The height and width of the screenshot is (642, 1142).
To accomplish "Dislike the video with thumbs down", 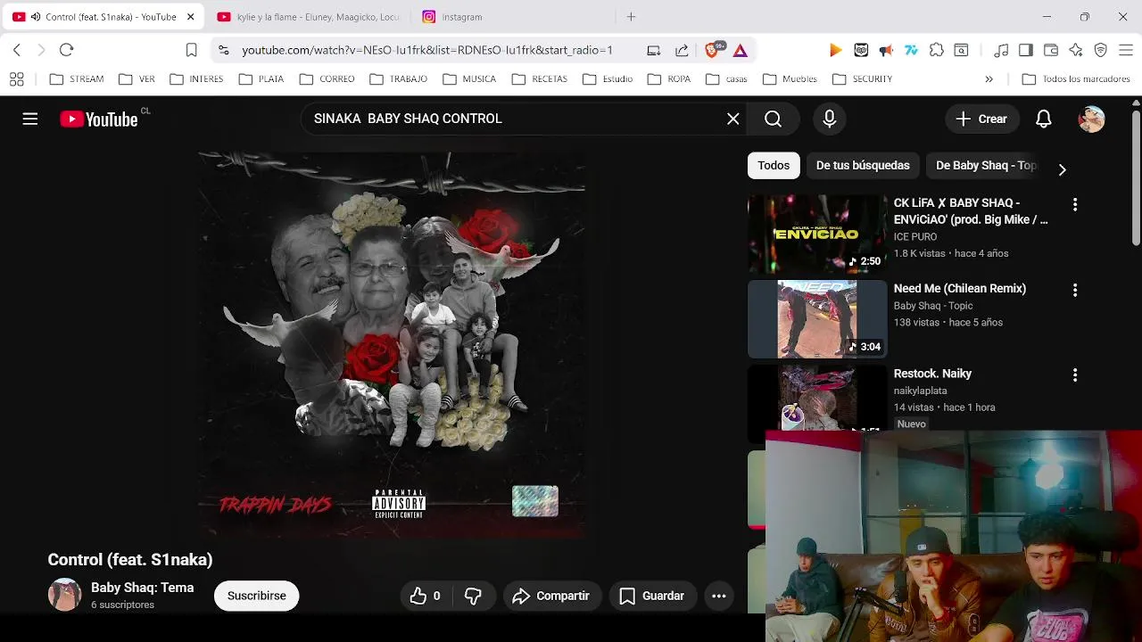I will click(x=473, y=596).
